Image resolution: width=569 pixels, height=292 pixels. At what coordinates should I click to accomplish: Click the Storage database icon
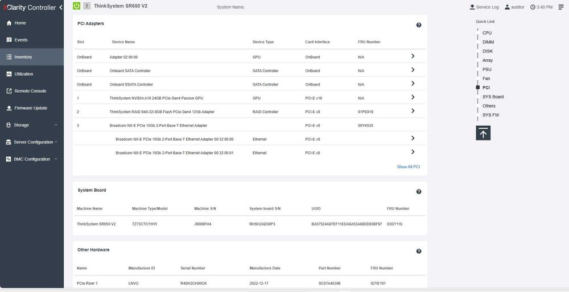coord(9,125)
